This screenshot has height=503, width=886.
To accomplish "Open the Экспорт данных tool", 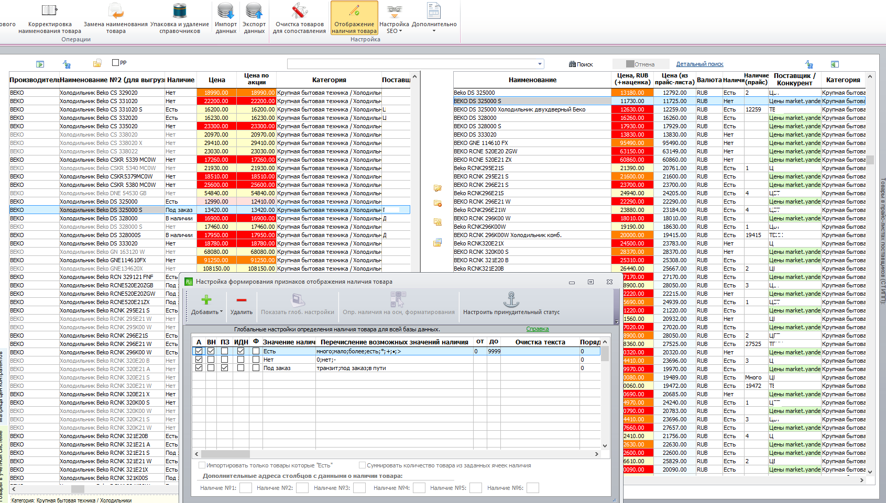I will 254,18.
